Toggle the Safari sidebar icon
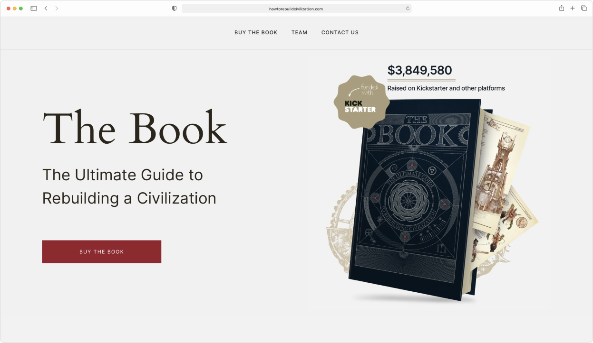 point(34,9)
